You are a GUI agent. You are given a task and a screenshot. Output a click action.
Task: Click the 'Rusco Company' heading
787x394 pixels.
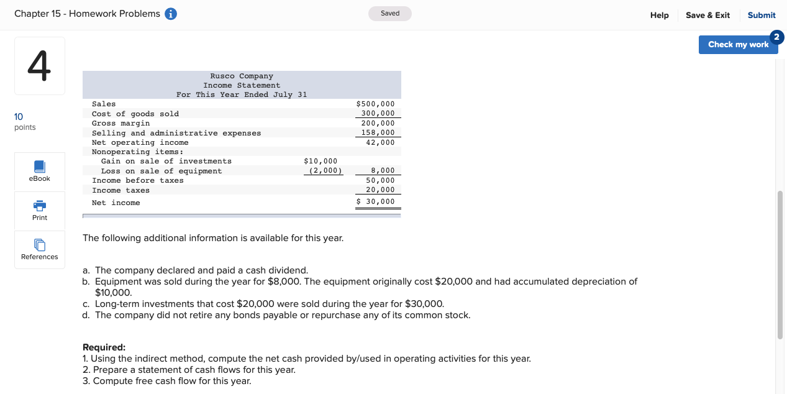(242, 76)
